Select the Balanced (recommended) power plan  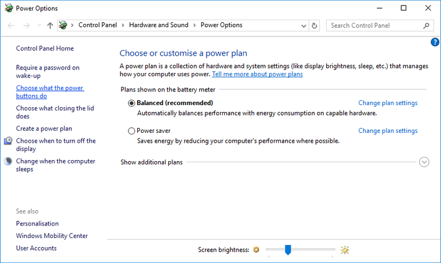pos(131,103)
